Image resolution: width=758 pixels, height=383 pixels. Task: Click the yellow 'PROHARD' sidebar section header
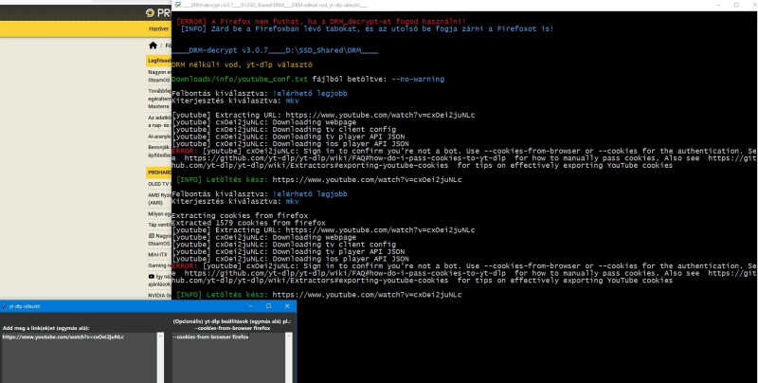click(x=158, y=173)
